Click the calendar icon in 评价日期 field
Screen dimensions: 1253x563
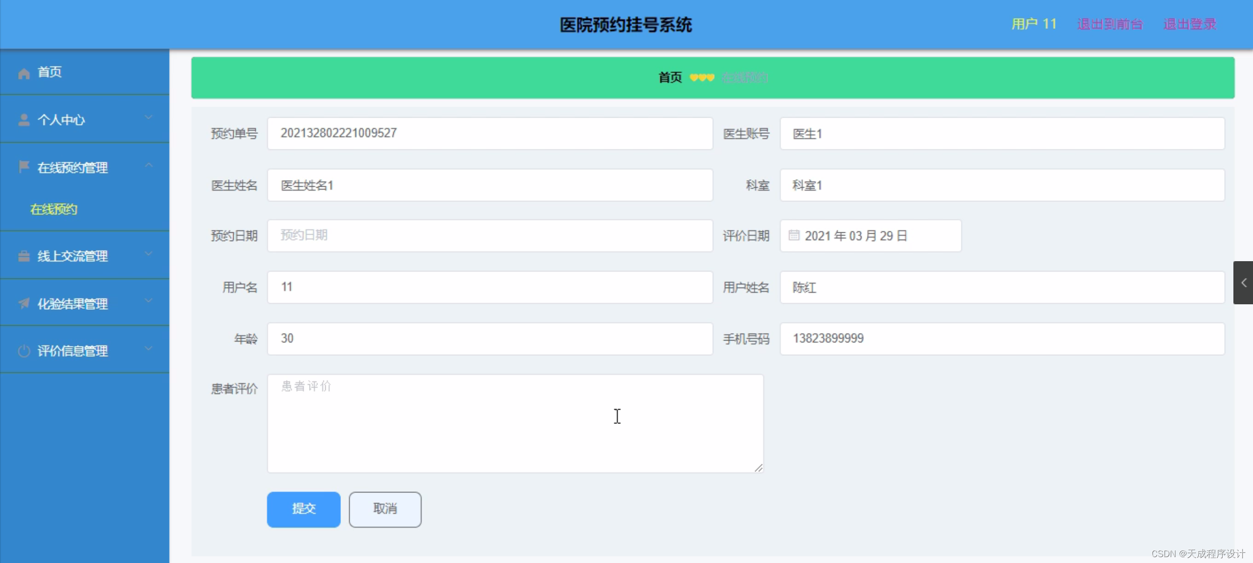click(x=794, y=236)
